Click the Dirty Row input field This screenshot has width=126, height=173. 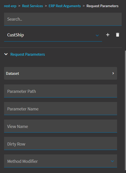pyautogui.click(x=61, y=143)
